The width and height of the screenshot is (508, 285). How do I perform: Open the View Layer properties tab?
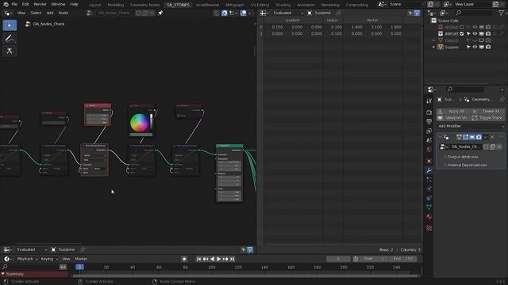click(429, 131)
